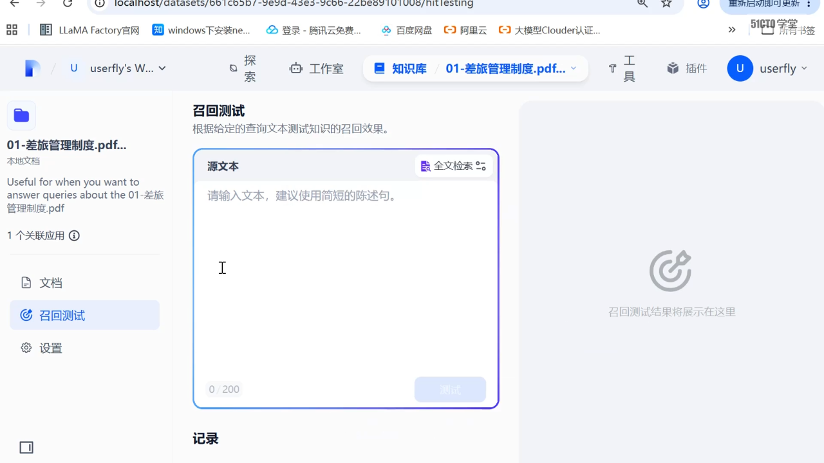Click the blue U user avatar
The width and height of the screenshot is (824, 463).
[740, 68]
